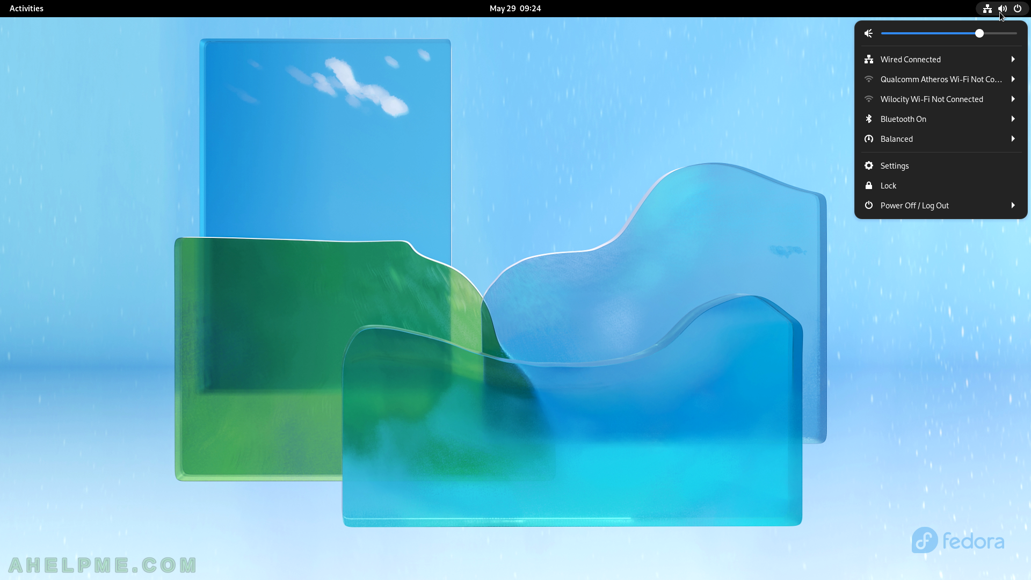1031x580 pixels.
Task: Click the wired network icon in menu
Action: (x=868, y=59)
